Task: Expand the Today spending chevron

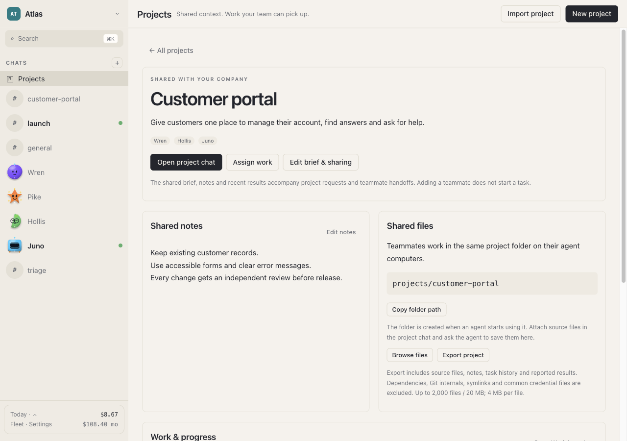Action: 34,415
